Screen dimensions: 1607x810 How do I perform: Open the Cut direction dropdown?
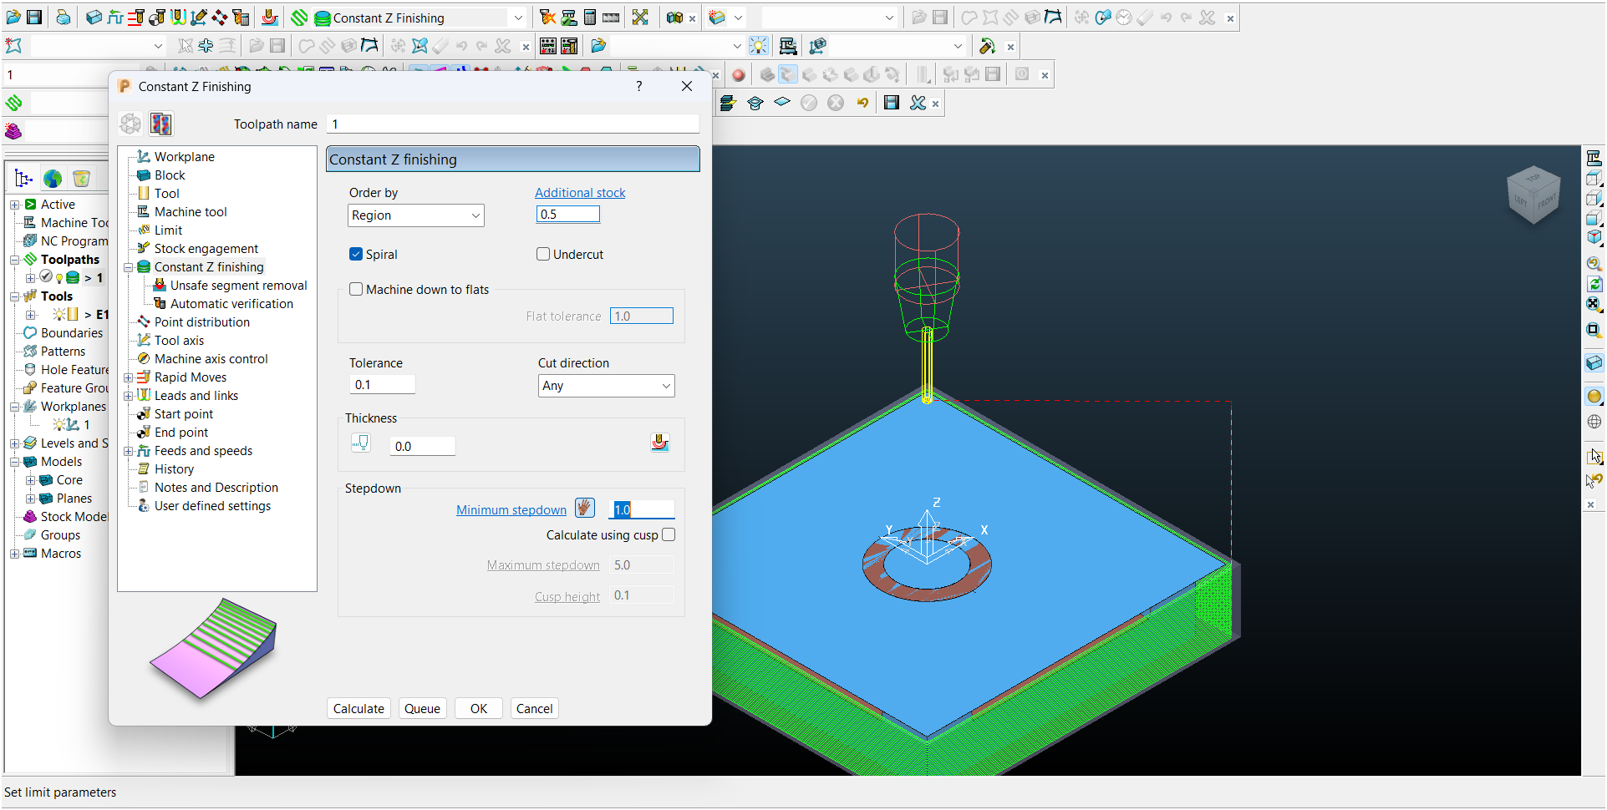coord(606,386)
